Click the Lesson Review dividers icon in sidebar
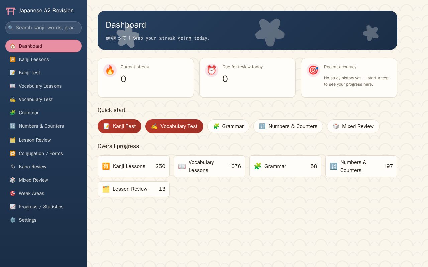 13,140
